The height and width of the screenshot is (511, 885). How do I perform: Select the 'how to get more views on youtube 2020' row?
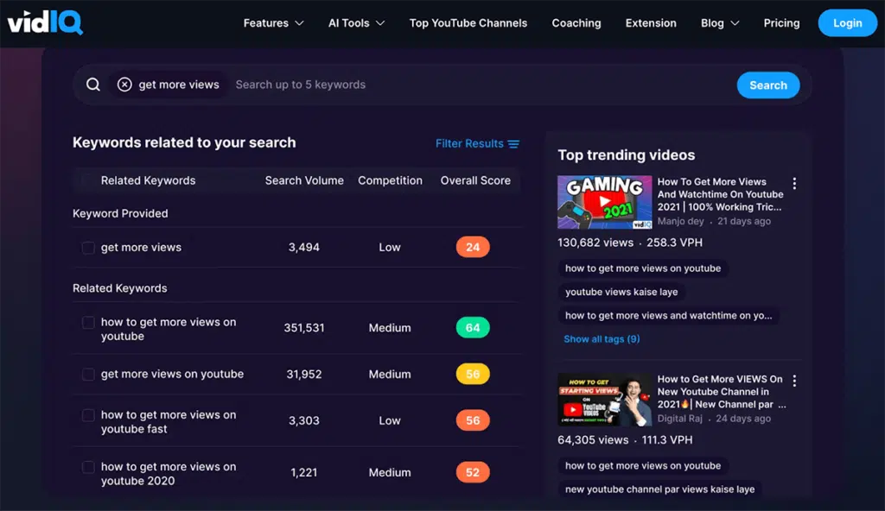coord(88,466)
